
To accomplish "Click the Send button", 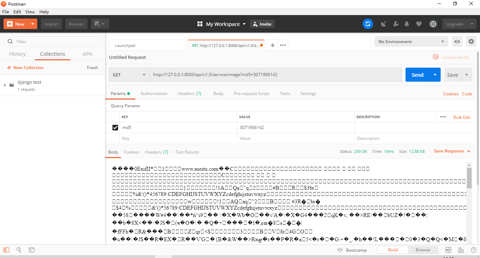I will 417,75.
